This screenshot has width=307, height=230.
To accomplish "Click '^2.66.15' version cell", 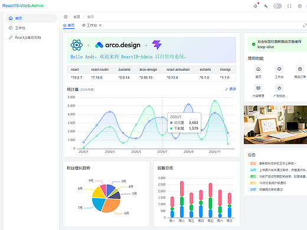I will click(x=146, y=78).
